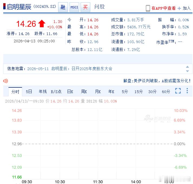Click the 11.66 axis label on chart
Image resolution: width=193 pixels, height=184 pixels.
17,177
